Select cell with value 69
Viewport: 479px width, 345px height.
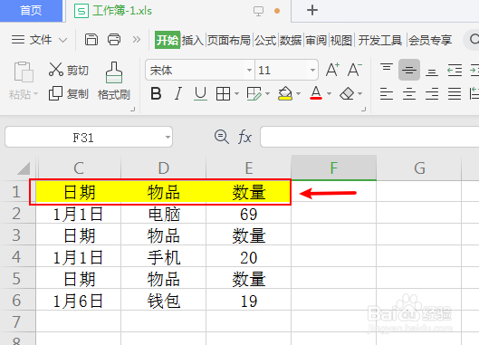pos(249,214)
